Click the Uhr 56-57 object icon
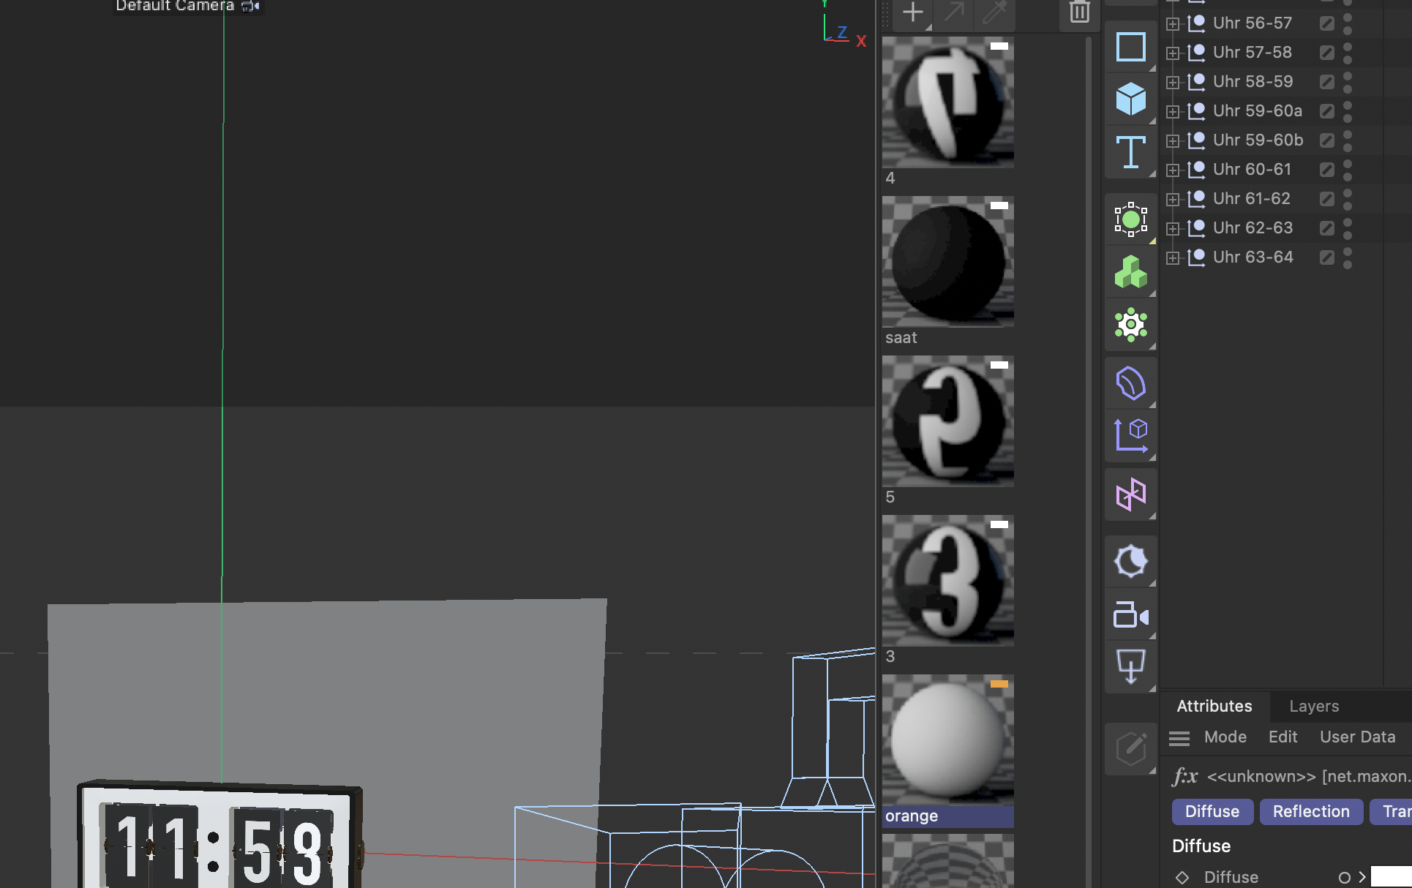This screenshot has width=1412, height=888. point(1196,23)
